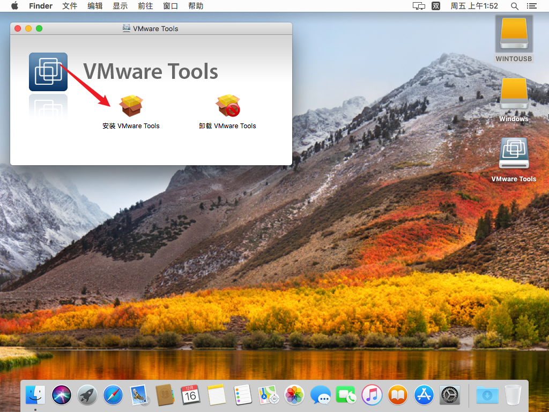549x412 pixels.
Task: Open the Apple menu
Action: click(x=14, y=6)
